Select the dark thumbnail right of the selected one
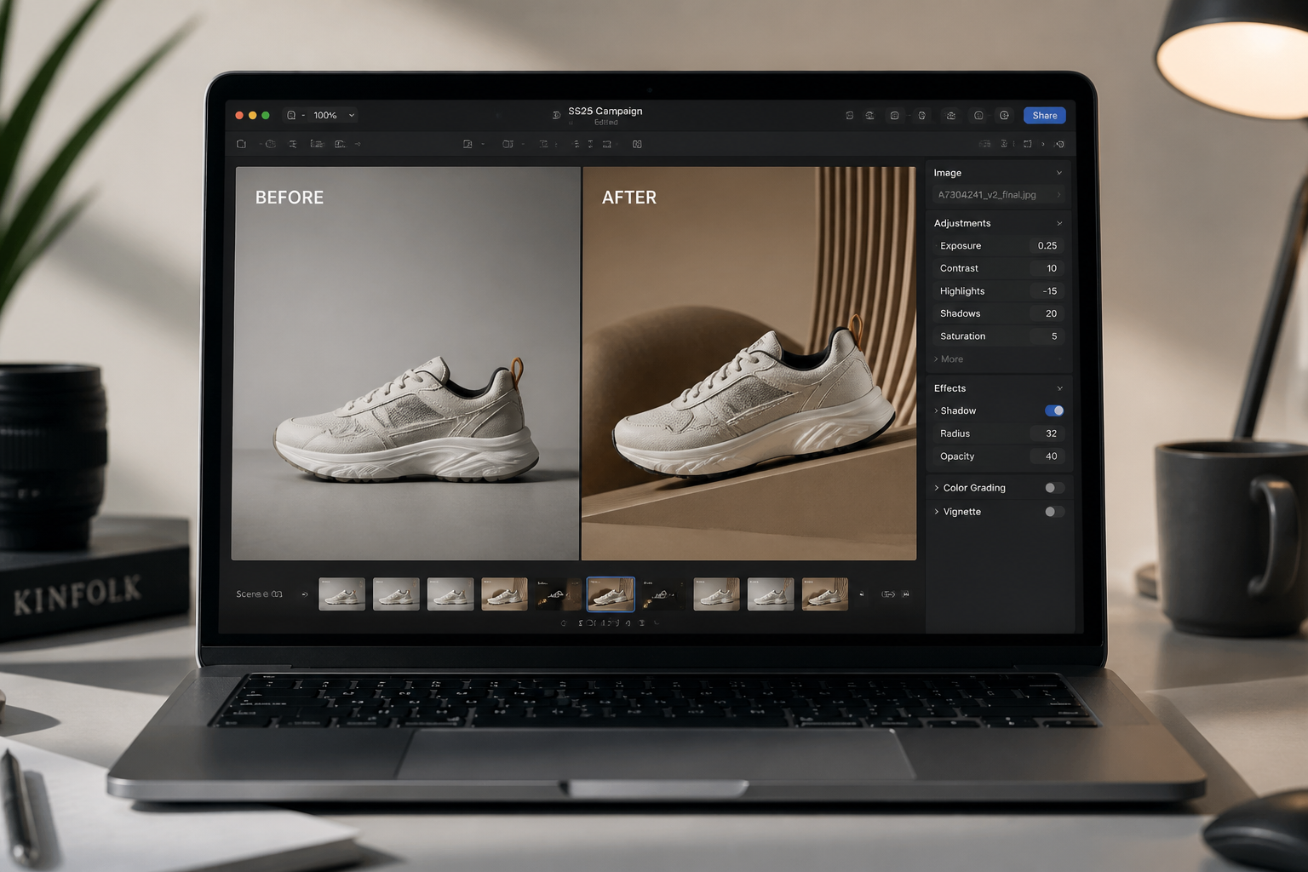This screenshot has width=1308, height=872. coord(663,594)
